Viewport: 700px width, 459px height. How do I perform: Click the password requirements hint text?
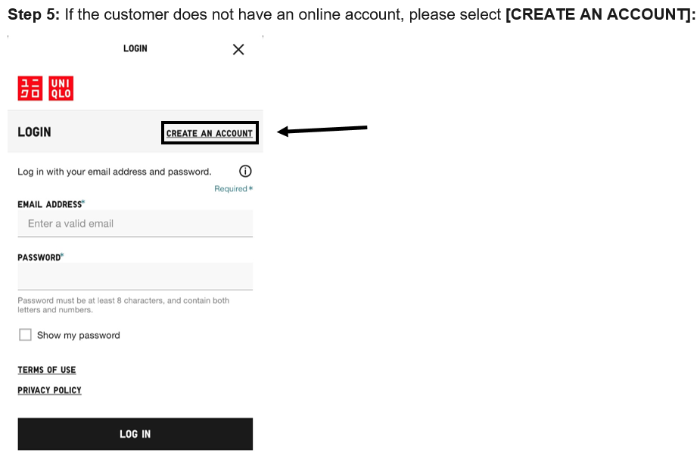pyautogui.click(x=123, y=305)
